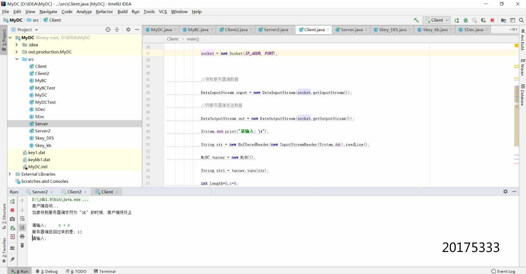The height and width of the screenshot is (274, 526).
Task: Open Project Structure from the toolbar
Action: tap(503, 20)
